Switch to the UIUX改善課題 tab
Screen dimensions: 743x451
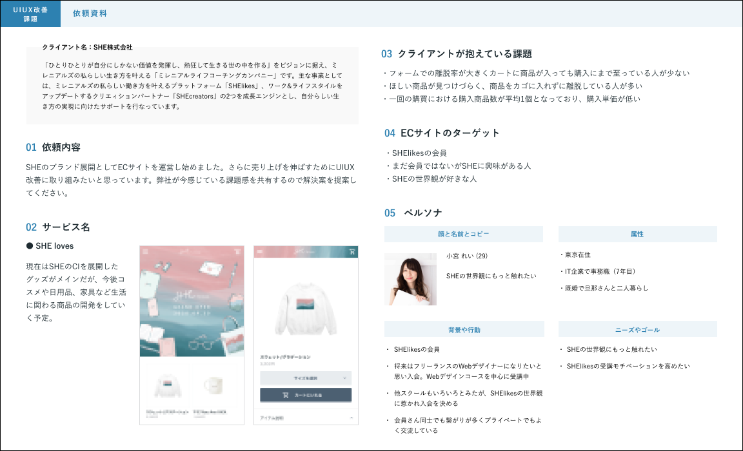click(30, 14)
